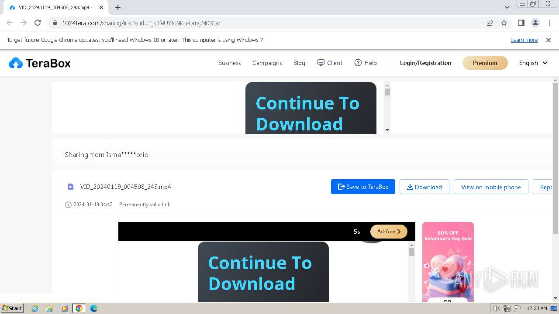Viewport: 559px width, 314px height.
Task: Close the VID_20240119 tab
Action: (x=101, y=7)
